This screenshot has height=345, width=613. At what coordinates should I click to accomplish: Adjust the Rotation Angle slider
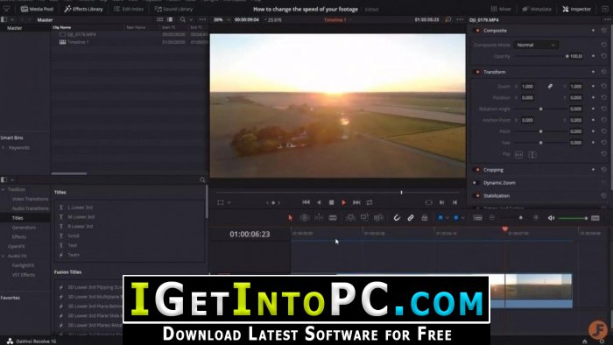[541, 109]
